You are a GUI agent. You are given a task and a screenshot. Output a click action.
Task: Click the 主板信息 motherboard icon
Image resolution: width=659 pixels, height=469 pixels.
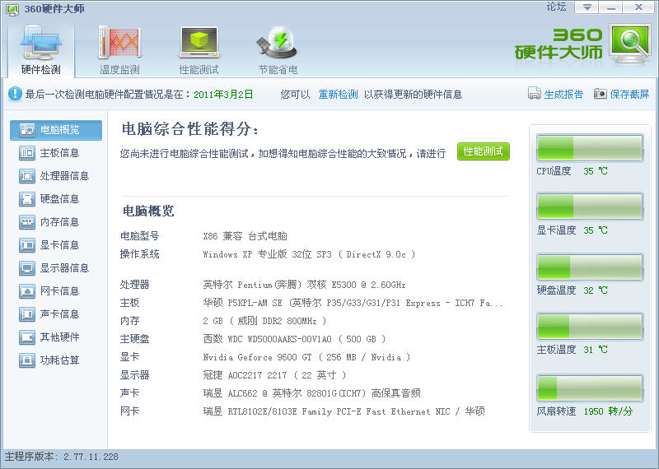point(27,153)
